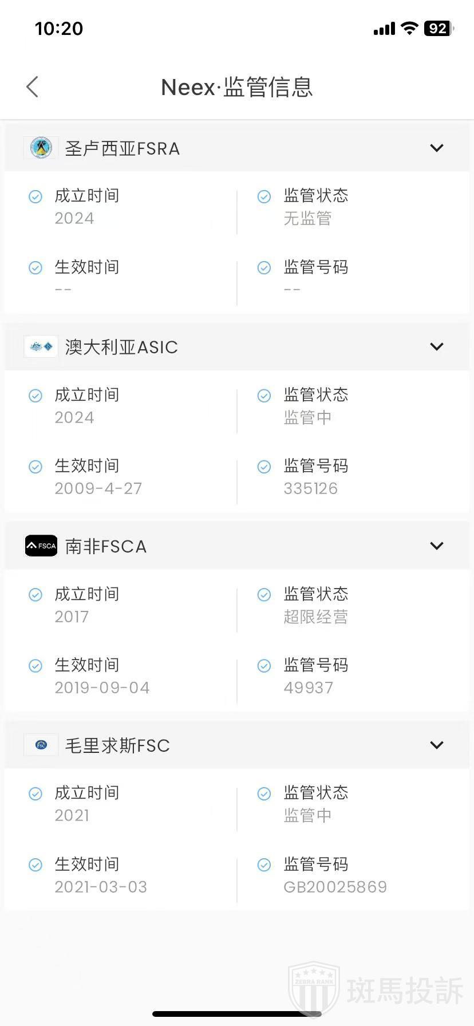Select the 毛里求斯FSC section header title
Viewport: 474px width, 1026px height.
tap(117, 745)
